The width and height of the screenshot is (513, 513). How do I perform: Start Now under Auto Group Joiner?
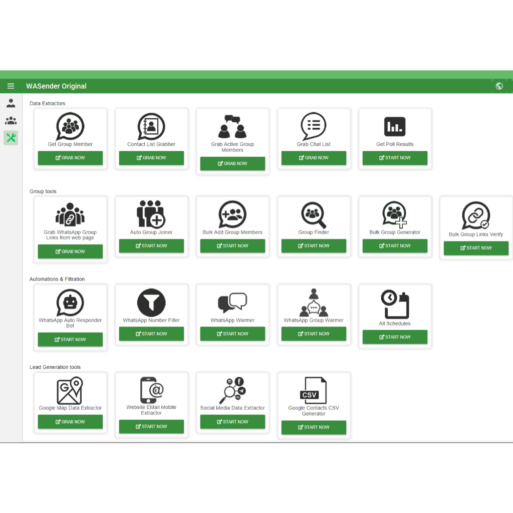(x=151, y=245)
